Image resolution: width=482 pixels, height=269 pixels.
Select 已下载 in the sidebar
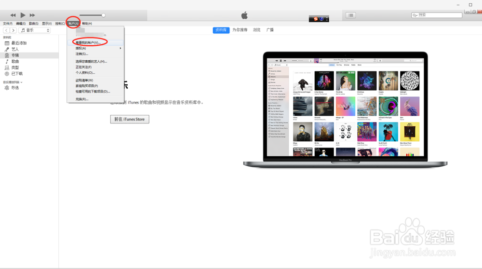(x=17, y=74)
